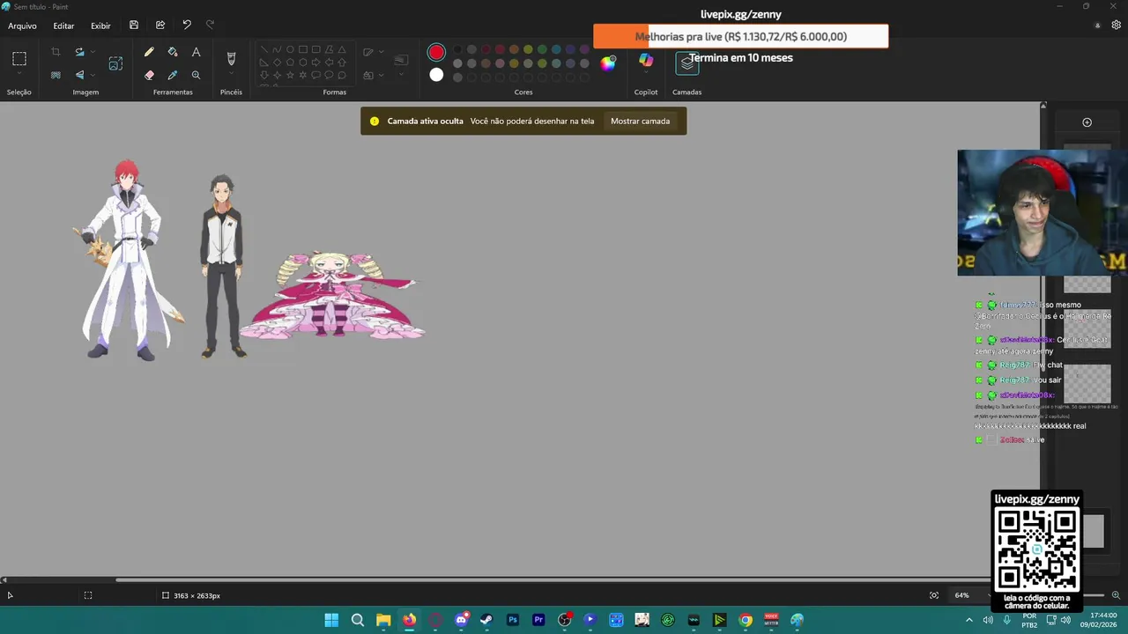Expand the Flip dropdown arrow

click(93, 75)
